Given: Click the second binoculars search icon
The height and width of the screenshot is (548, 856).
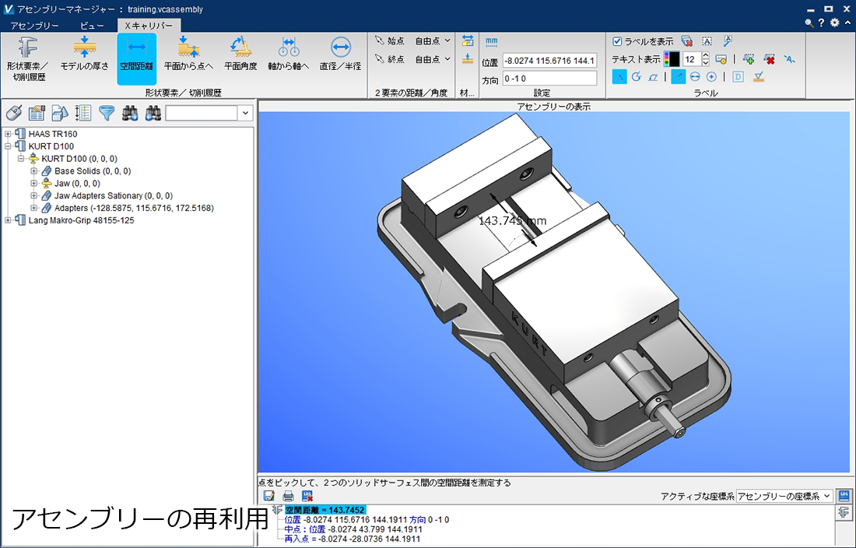Looking at the screenshot, I should click(x=153, y=113).
